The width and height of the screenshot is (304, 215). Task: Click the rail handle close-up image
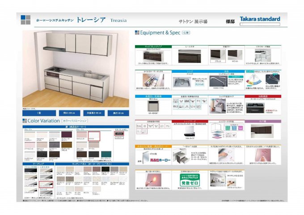click(190, 56)
